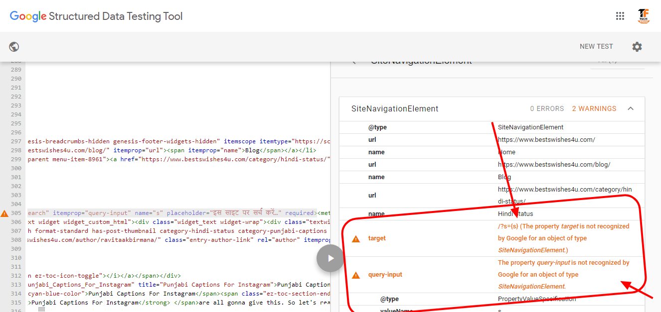Open the settings gear icon
This screenshot has width=661, height=312.
[x=637, y=47]
